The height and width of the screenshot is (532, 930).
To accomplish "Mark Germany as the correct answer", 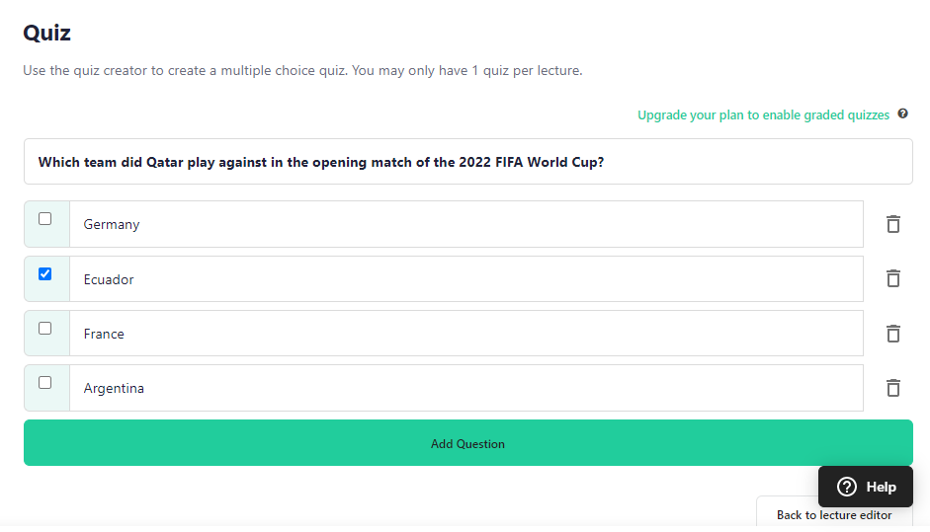I will (x=45, y=218).
